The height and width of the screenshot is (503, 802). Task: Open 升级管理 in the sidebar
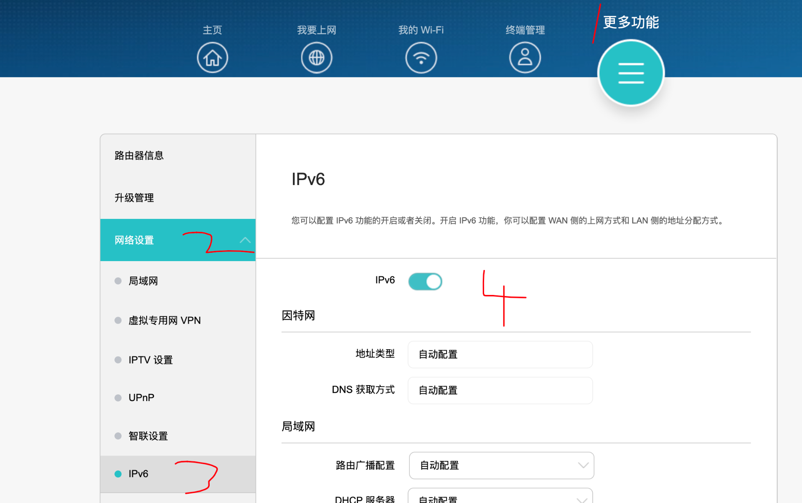(x=134, y=198)
